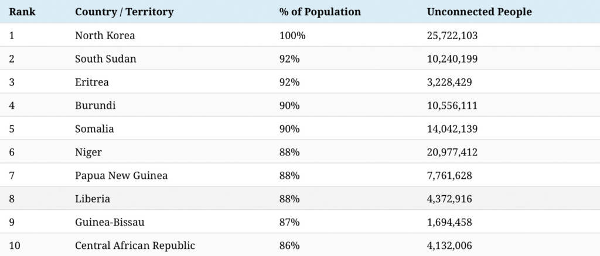Select Niger in the country column
The image size is (600, 256).
[x=88, y=152]
